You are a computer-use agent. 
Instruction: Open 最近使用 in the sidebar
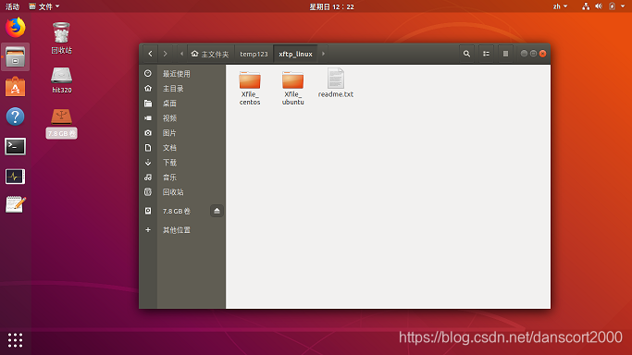click(x=182, y=74)
